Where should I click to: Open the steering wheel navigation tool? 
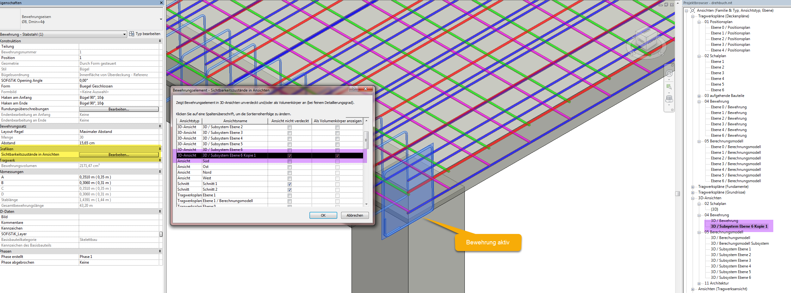point(669,74)
